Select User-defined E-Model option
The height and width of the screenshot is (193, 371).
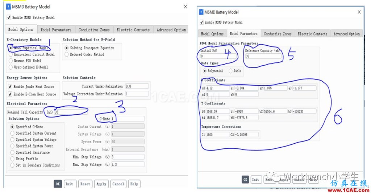[11, 67]
